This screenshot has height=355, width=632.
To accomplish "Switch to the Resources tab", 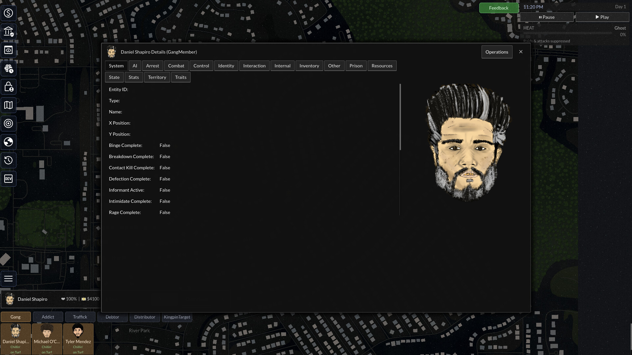I will (382, 66).
